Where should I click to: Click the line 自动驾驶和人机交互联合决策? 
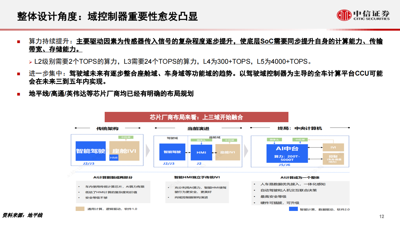(x=288, y=190)
